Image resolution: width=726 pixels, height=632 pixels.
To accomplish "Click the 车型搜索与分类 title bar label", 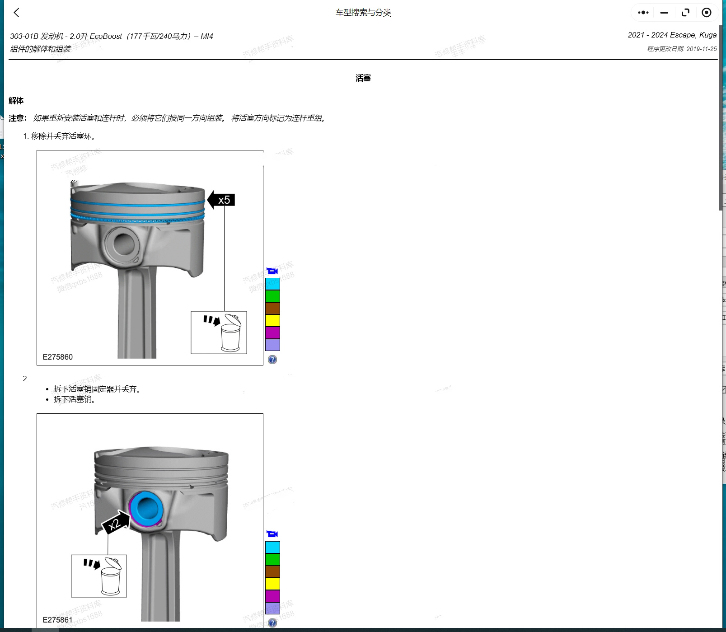I will point(362,13).
